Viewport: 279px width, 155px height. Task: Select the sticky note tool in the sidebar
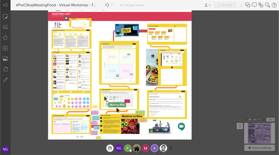pyautogui.click(x=5, y=17)
